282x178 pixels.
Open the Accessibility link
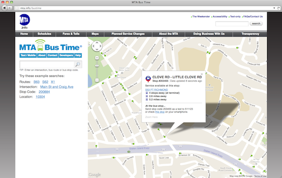(x=220, y=17)
